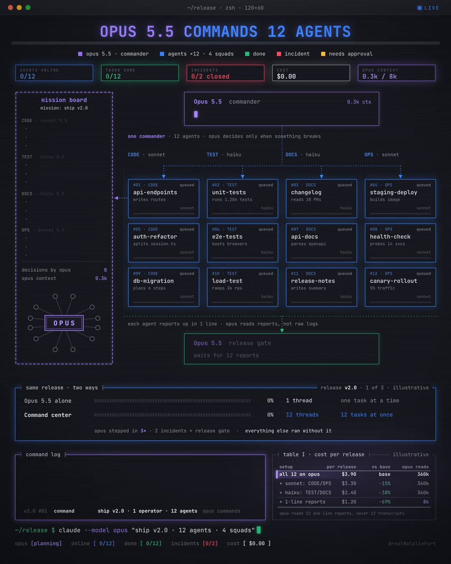The width and height of the screenshot is (451, 564).
Task: Open the api-endpoints agent card
Action: tap(163, 198)
